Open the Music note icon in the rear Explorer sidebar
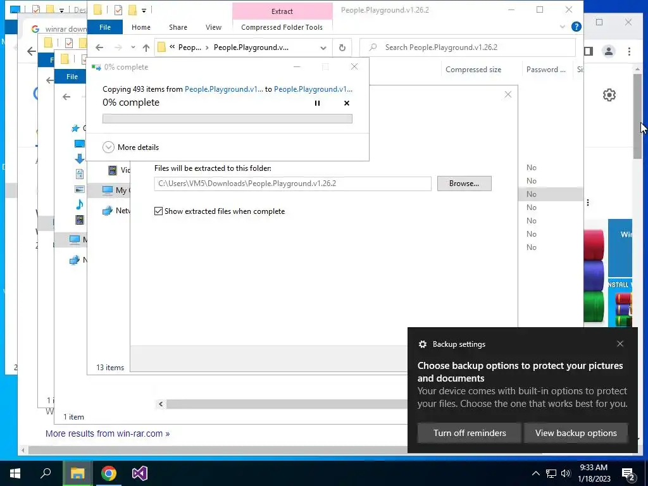Viewport: 648px width, 486px height. [79, 204]
